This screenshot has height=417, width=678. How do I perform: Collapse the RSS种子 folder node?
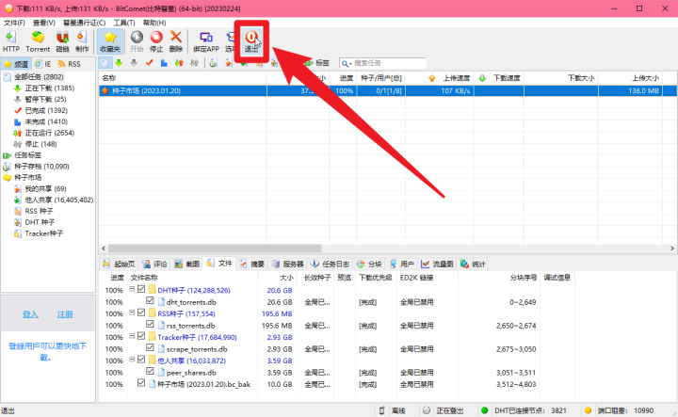133,313
